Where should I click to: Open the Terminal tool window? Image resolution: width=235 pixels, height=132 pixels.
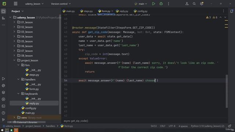point(3,106)
